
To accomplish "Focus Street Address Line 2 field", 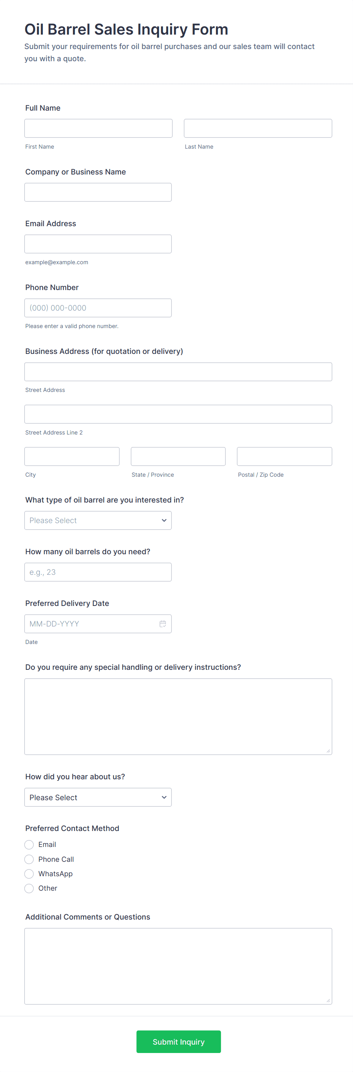I will point(178,414).
